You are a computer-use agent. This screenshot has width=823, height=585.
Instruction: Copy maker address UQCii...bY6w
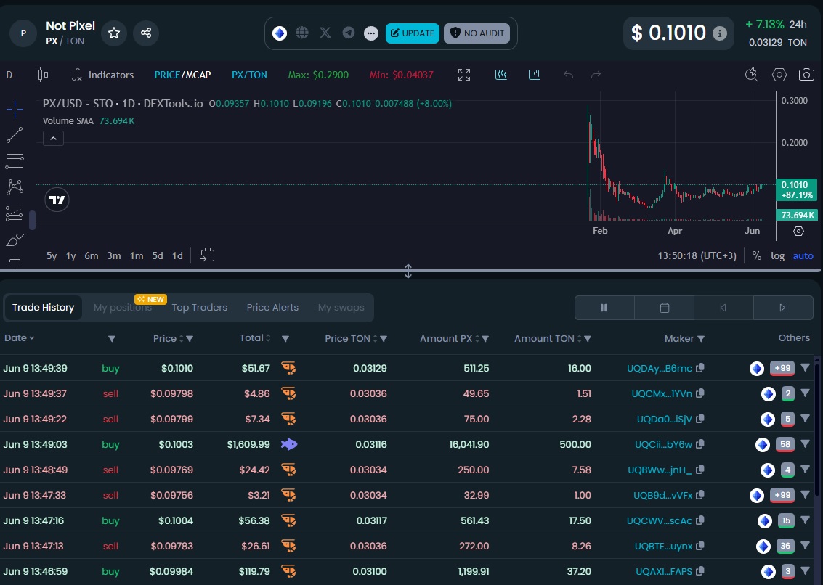(x=700, y=444)
